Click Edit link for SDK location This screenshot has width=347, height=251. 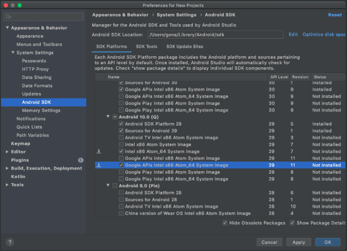point(293,35)
